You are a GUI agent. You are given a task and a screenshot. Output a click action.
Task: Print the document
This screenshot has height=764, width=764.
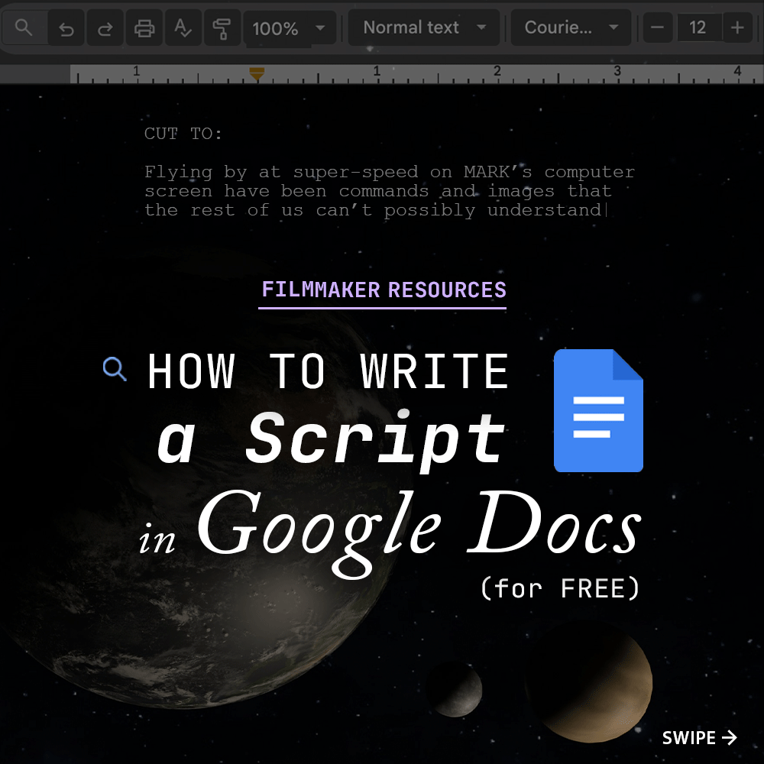point(144,29)
